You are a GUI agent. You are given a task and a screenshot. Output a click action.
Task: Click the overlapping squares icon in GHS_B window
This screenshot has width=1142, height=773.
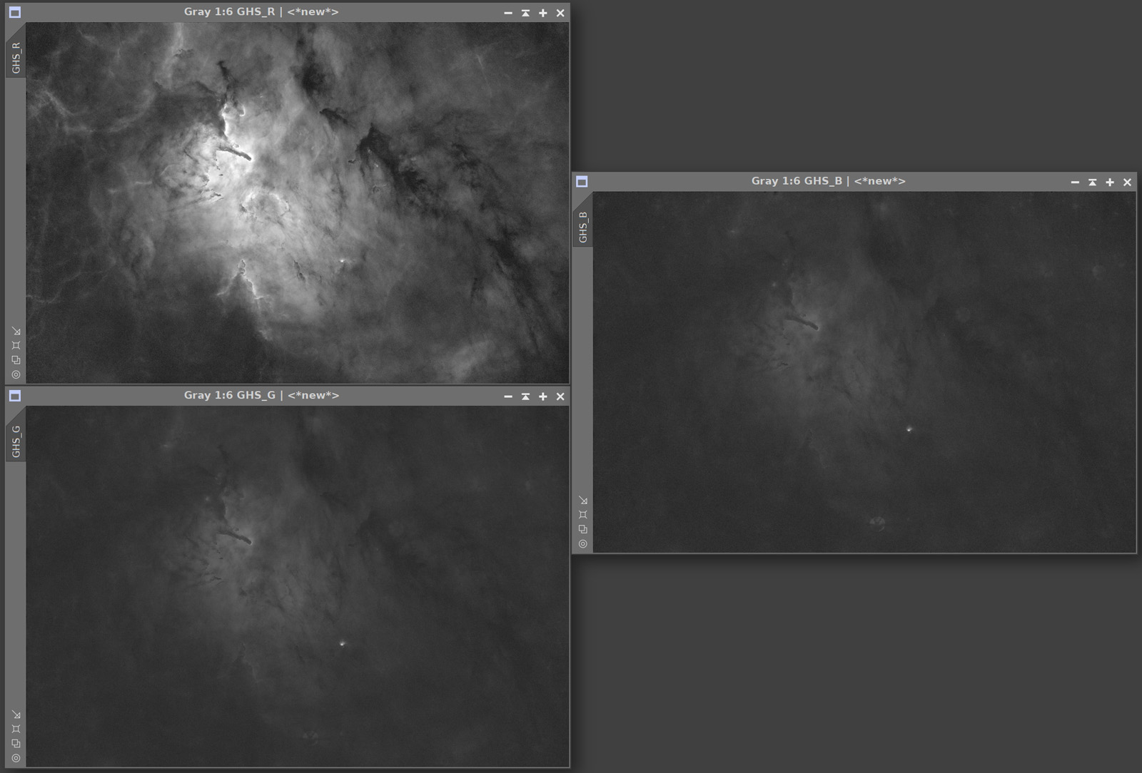(x=583, y=529)
